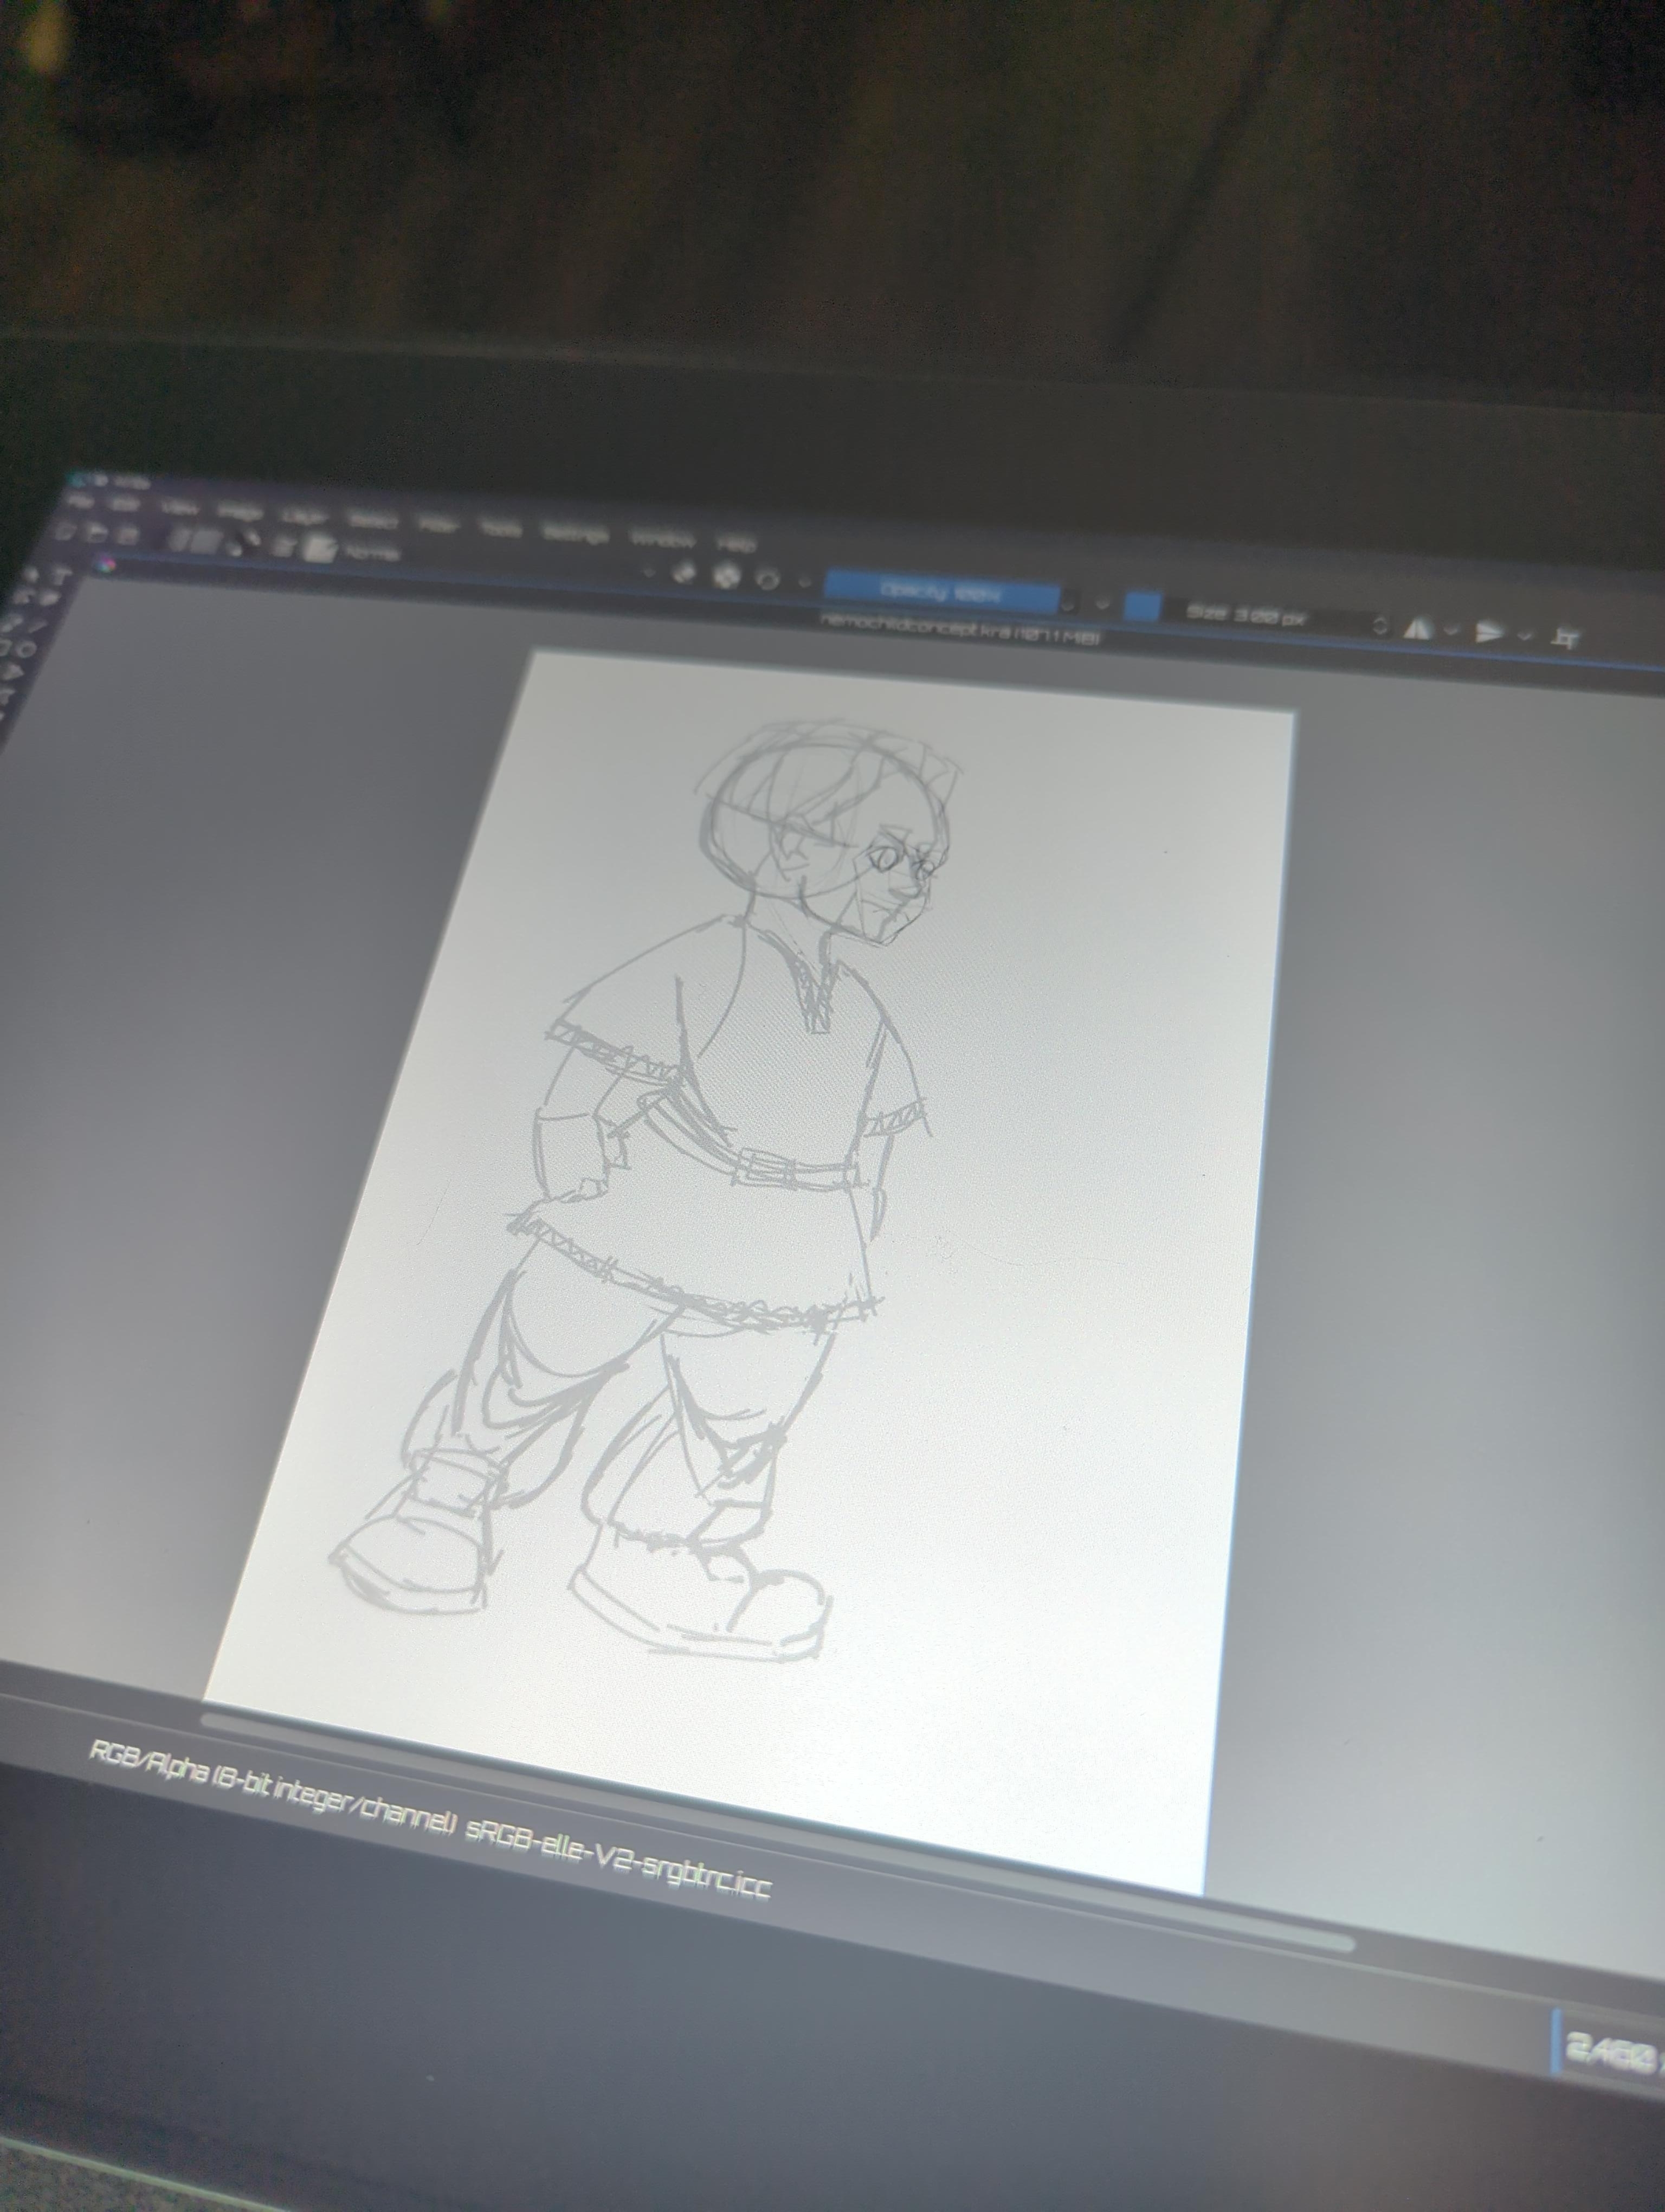The height and width of the screenshot is (2212, 1665).
Task: Toggle the preserve alpha icon
Action: click(x=727, y=575)
